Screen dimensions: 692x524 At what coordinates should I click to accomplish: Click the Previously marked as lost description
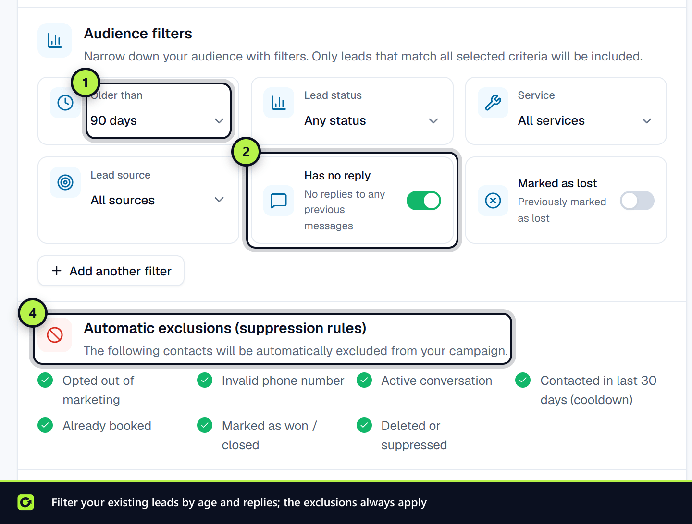(x=562, y=210)
